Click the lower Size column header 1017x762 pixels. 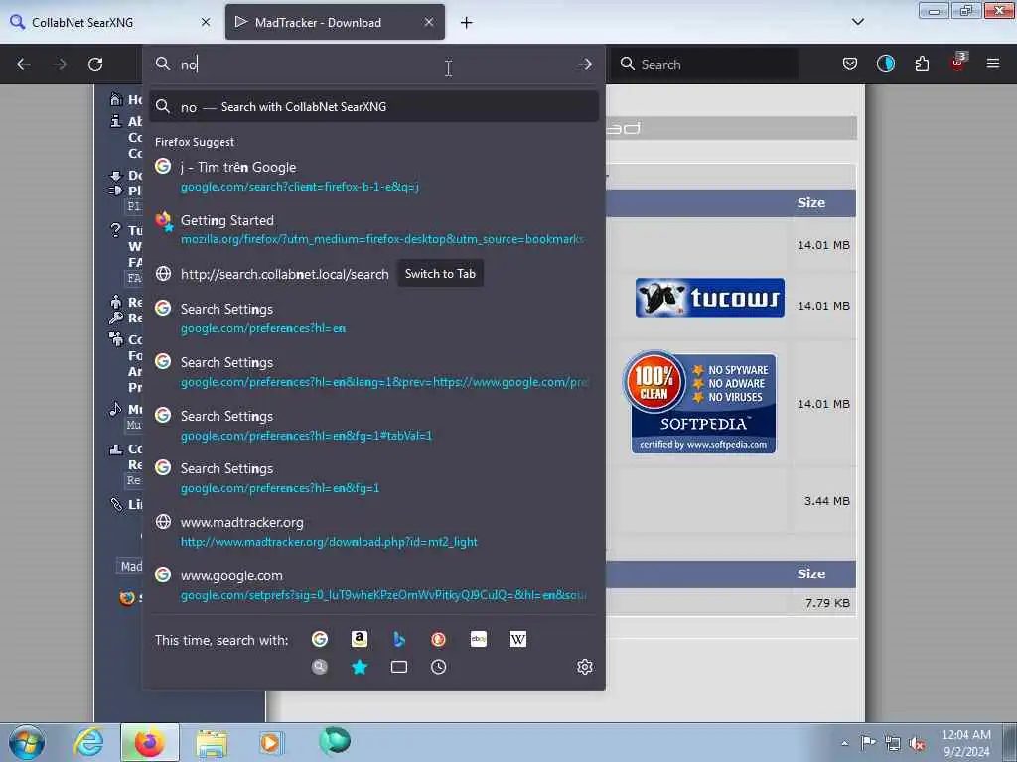coord(810,573)
